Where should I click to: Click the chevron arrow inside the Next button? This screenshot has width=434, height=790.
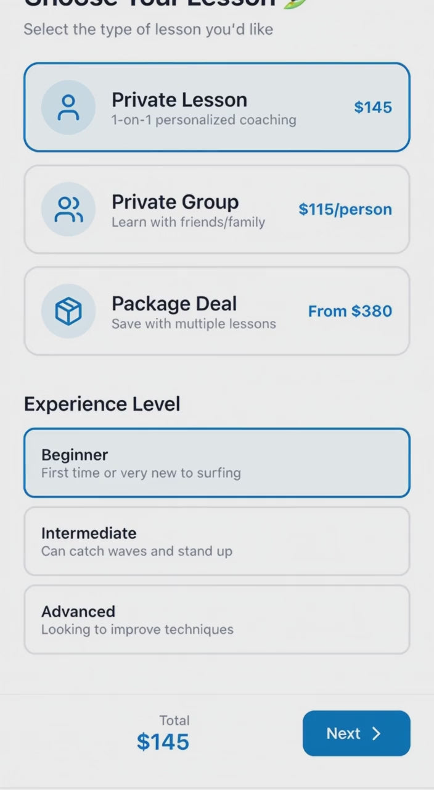tap(376, 734)
